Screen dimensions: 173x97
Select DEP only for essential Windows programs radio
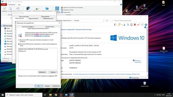tap(19, 40)
